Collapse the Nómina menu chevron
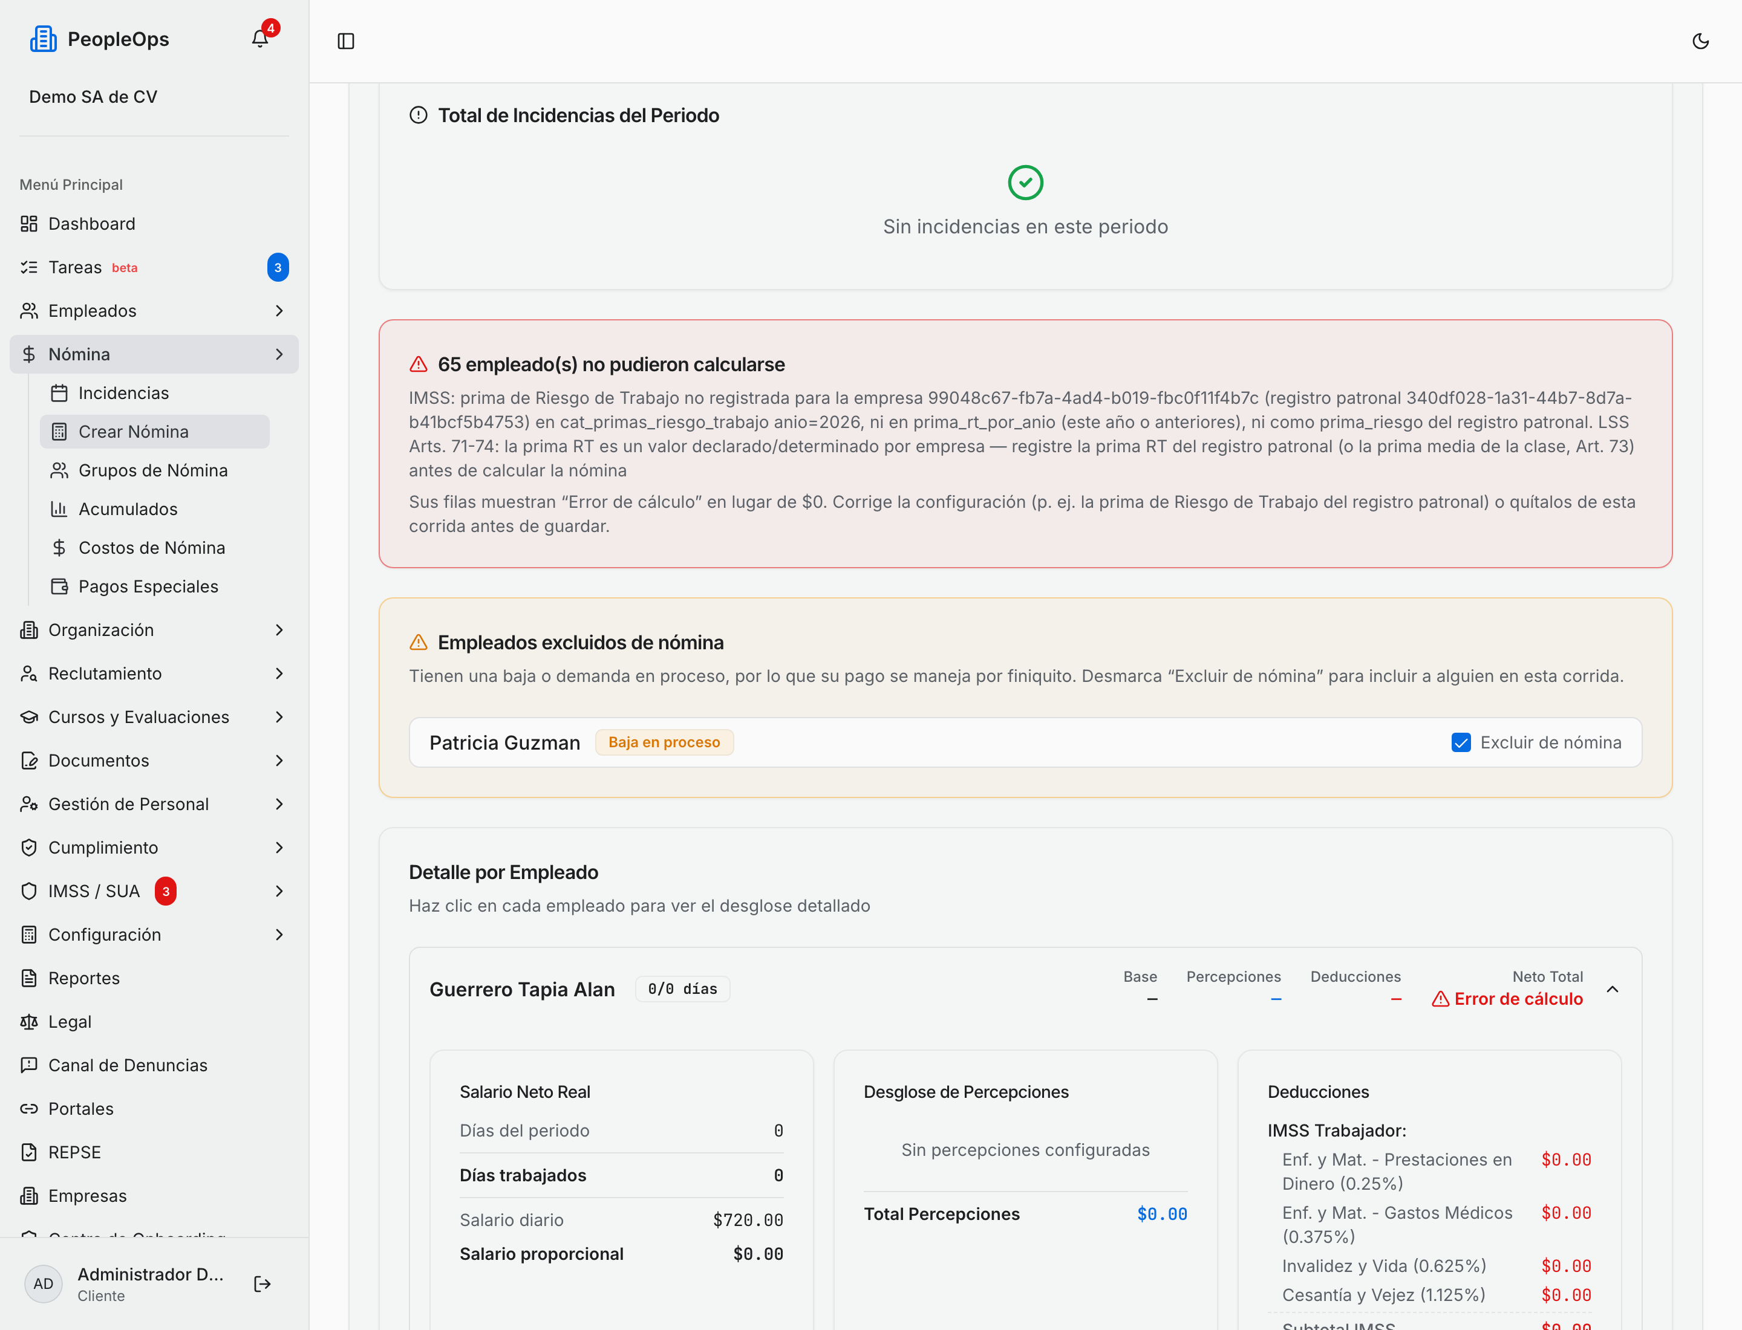Screen dimensions: 1742x1330 tap(279, 355)
